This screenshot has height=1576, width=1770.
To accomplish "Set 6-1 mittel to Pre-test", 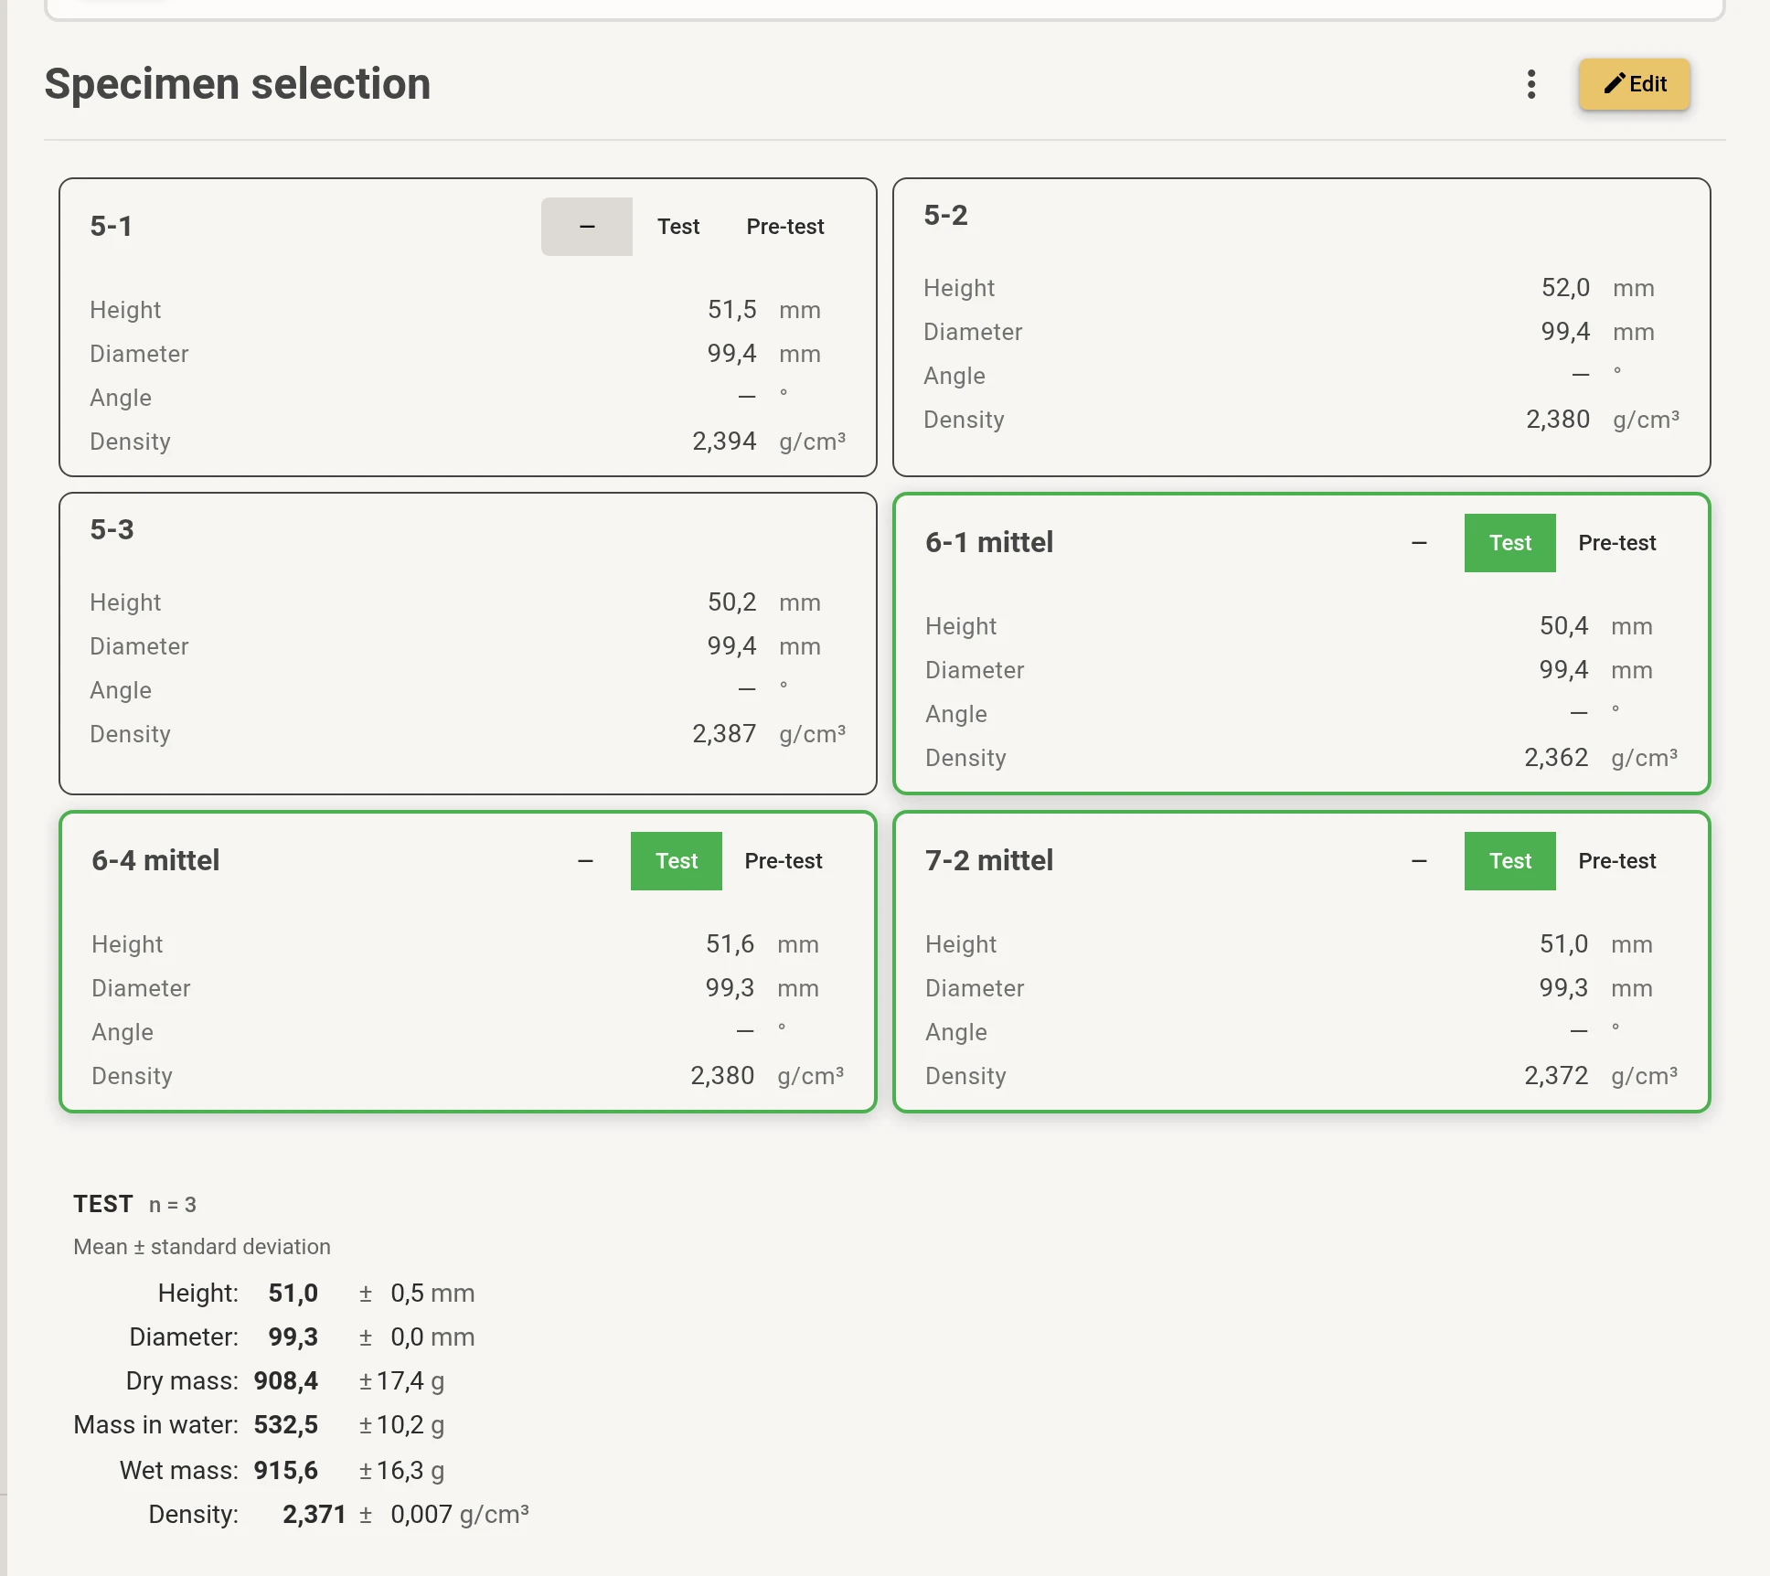I will [x=1617, y=543].
